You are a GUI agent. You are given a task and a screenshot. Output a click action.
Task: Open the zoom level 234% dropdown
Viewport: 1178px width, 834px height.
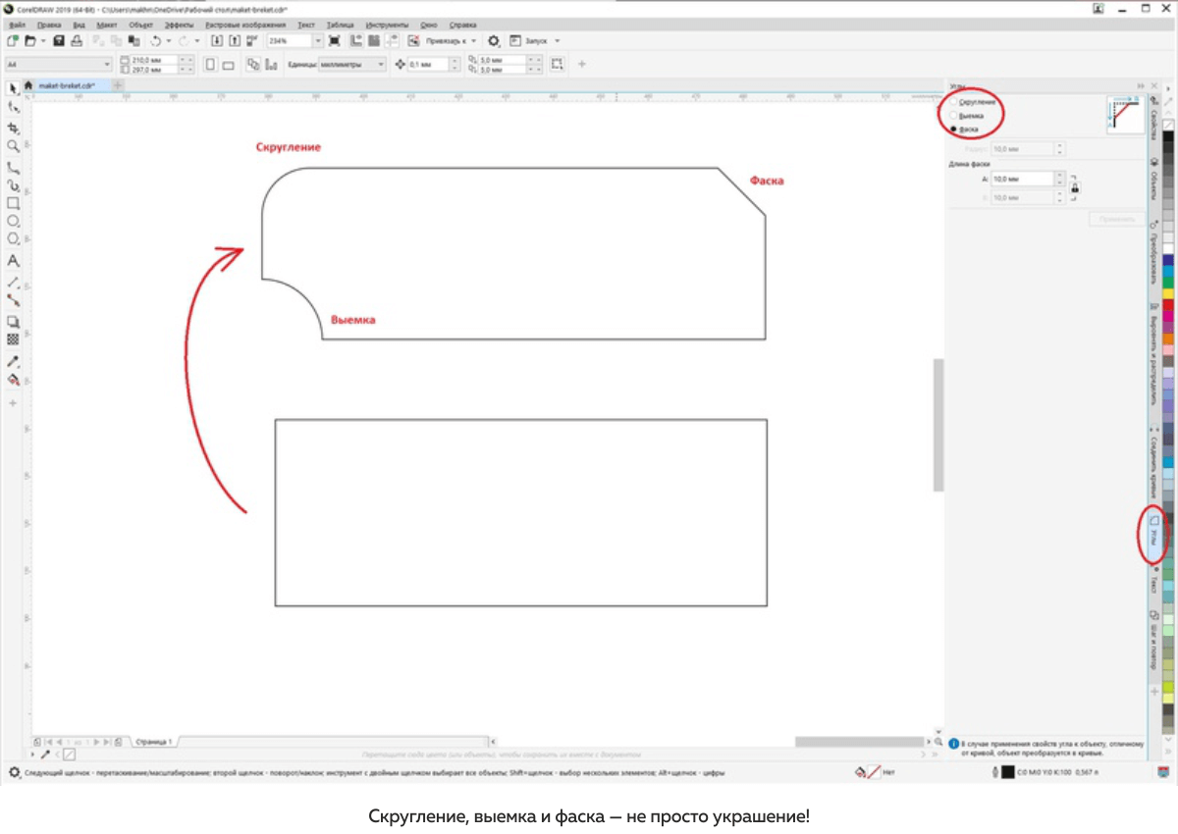[317, 41]
